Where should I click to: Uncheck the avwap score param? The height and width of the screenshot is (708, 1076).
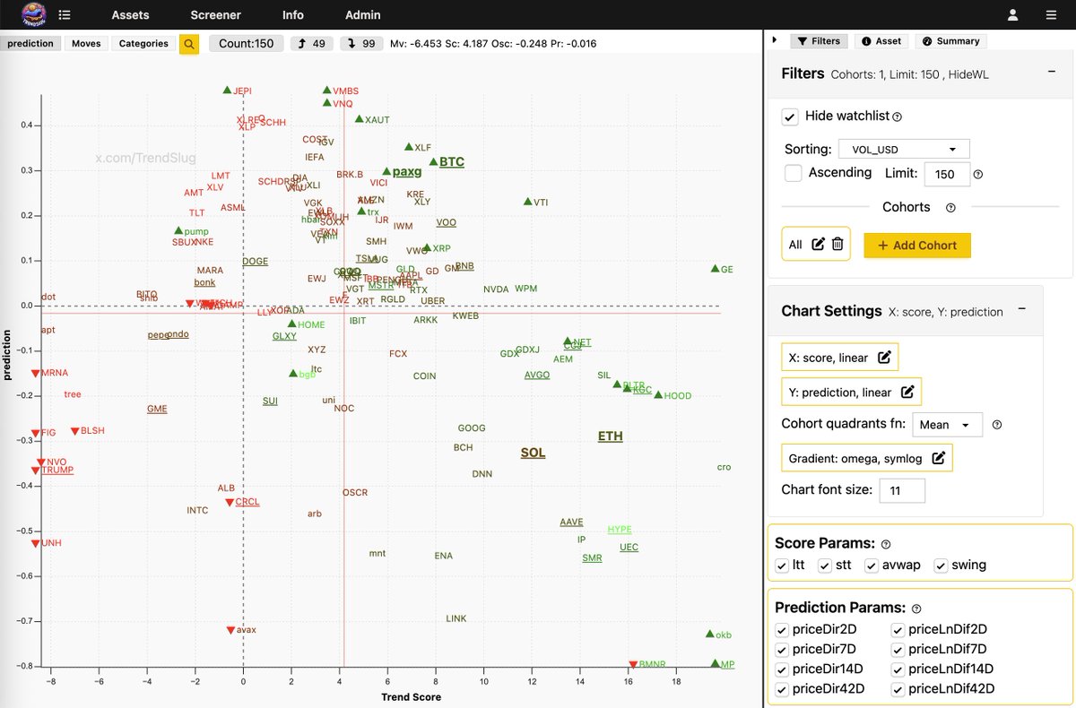tap(870, 566)
